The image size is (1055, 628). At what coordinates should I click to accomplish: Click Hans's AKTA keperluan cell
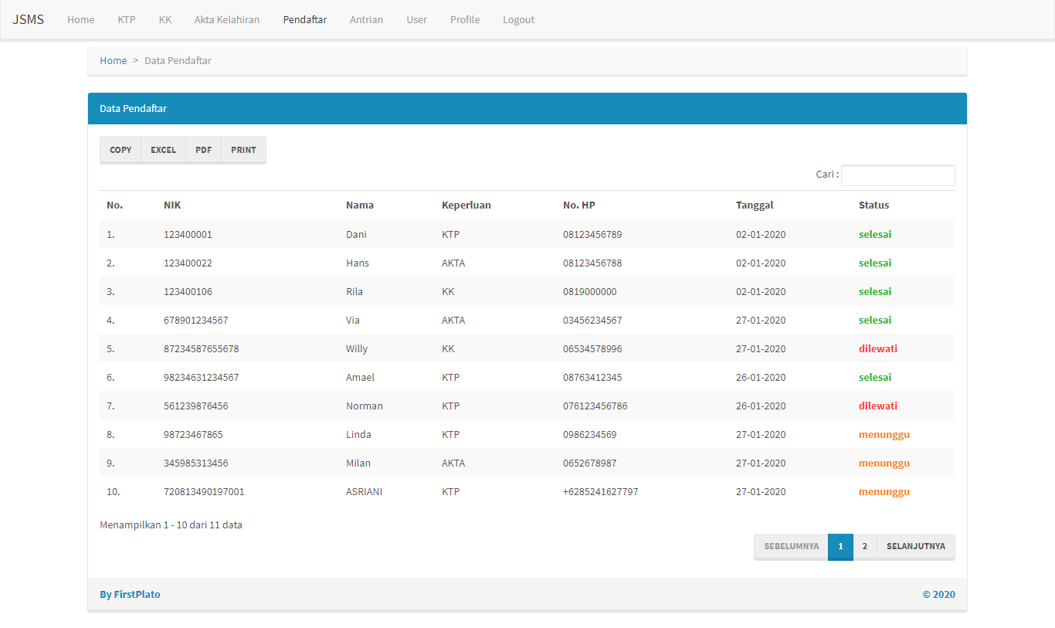453,263
